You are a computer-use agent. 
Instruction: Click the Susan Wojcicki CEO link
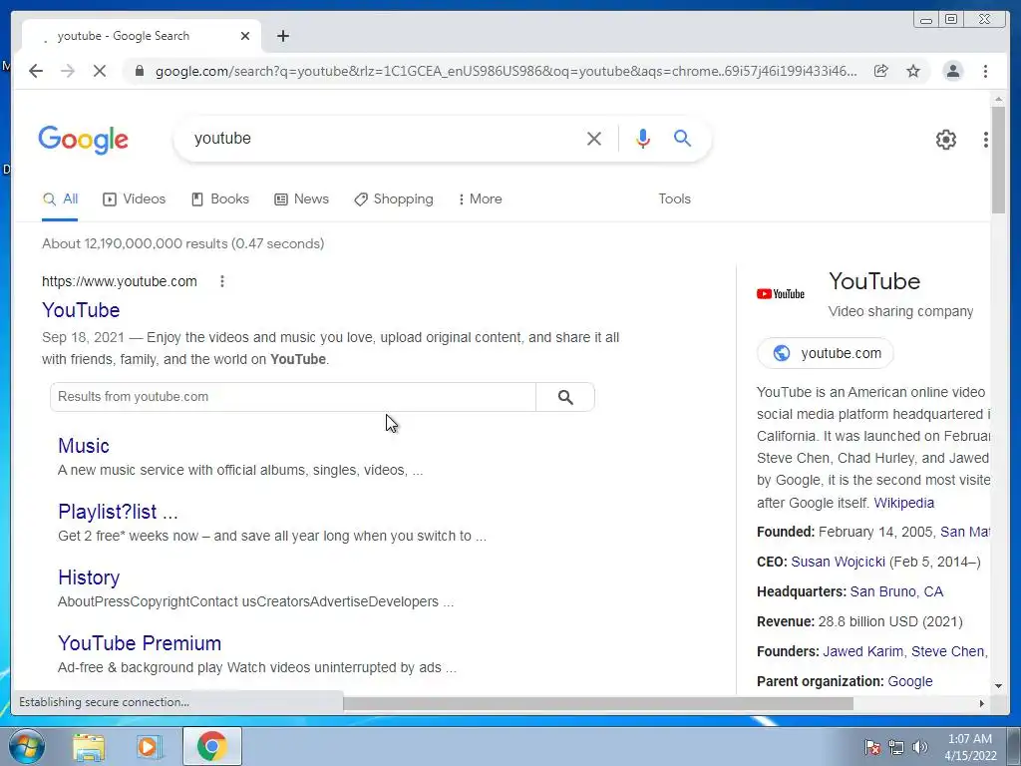[x=838, y=562]
